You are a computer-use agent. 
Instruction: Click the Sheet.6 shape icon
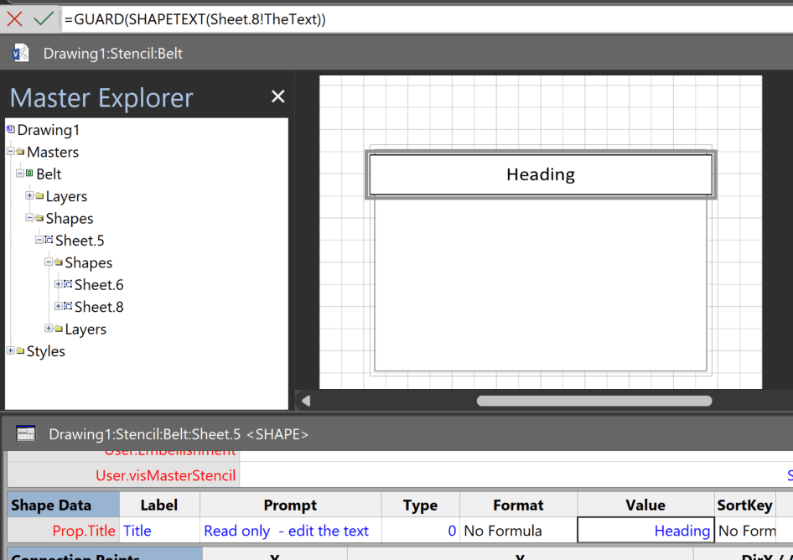pyautogui.click(x=68, y=283)
